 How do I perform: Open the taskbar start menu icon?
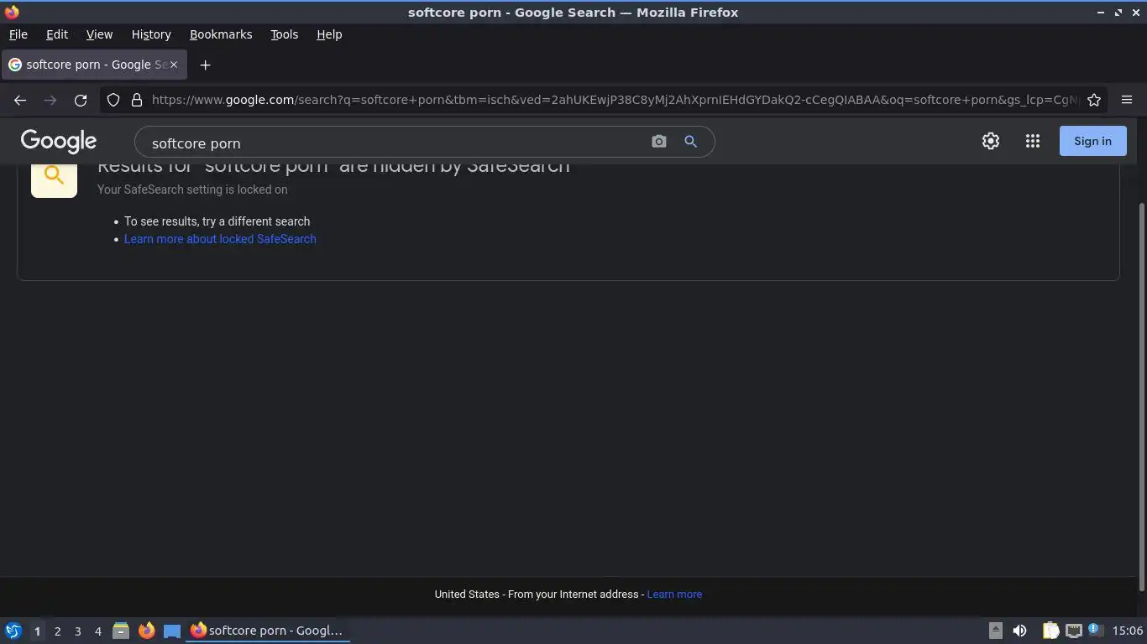pyautogui.click(x=13, y=631)
